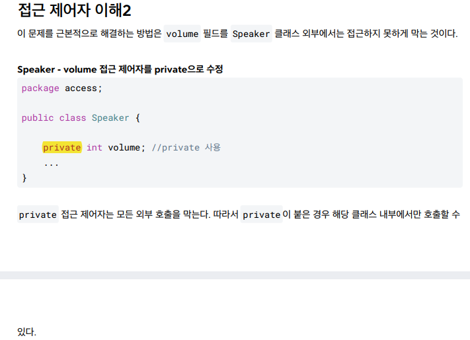Click the int type keyword

95,147
